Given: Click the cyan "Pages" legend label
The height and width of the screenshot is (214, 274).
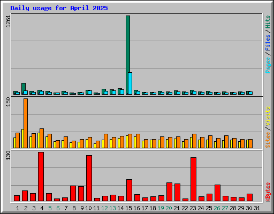Looking at the screenshot, I should click(x=268, y=65).
